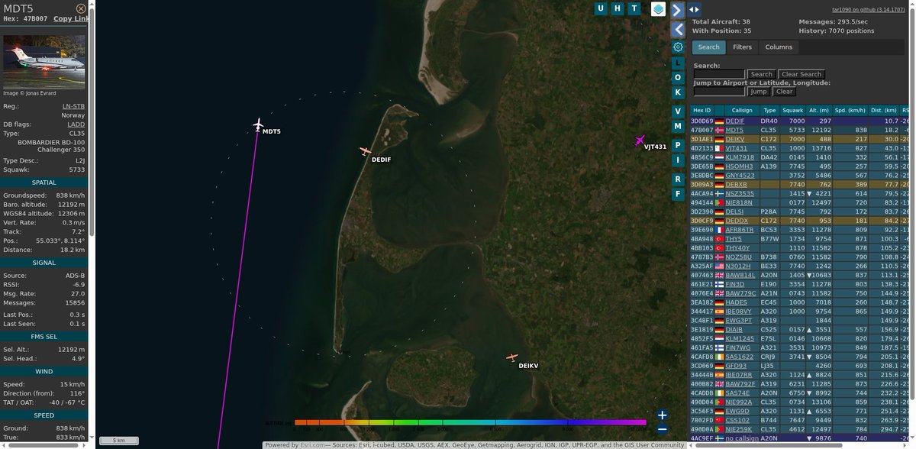Close the MDT5 aircraft info panel
This screenshot has width=916, height=449.
pyautogui.click(x=81, y=8)
